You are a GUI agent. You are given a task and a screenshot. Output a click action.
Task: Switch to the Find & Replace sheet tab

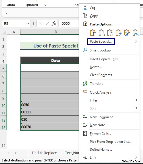[44, 153]
